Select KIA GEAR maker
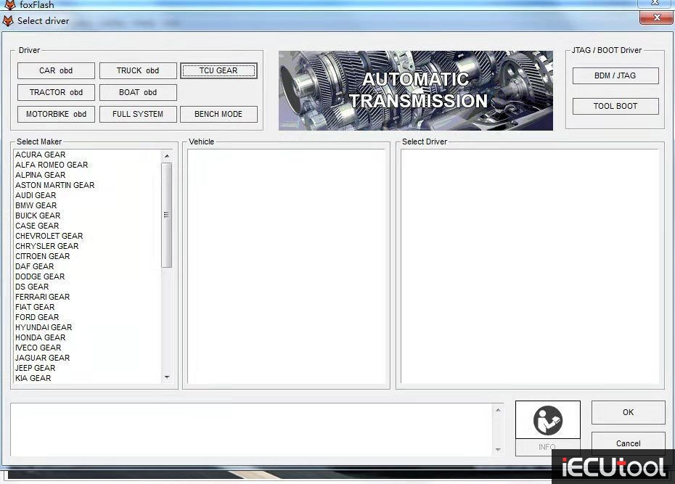 coord(33,378)
